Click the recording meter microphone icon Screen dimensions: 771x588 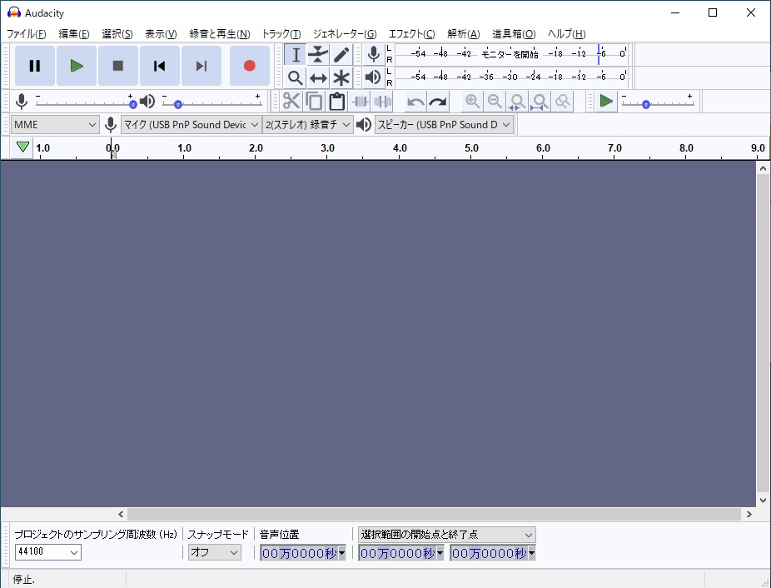[x=374, y=54]
